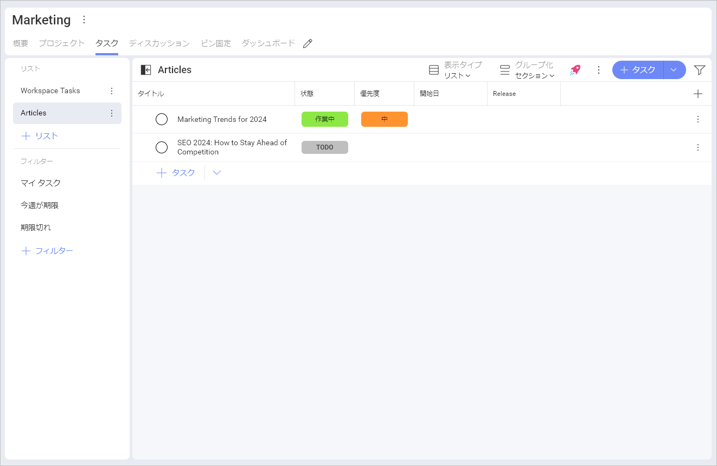Click the 表示タイプ list view icon
Image resolution: width=717 pixels, height=466 pixels.
click(434, 70)
